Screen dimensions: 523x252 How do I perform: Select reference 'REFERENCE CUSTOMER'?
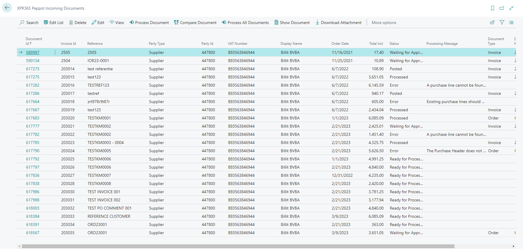[x=109, y=216]
